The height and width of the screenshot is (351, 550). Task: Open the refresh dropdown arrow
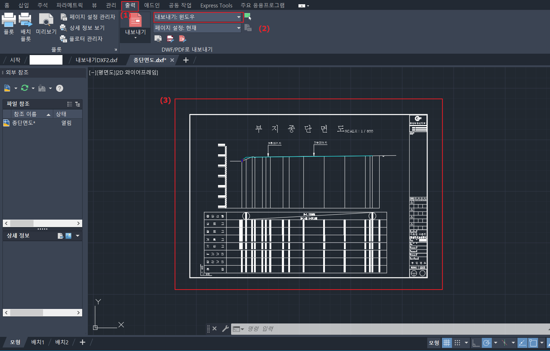[x=33, y=88]
